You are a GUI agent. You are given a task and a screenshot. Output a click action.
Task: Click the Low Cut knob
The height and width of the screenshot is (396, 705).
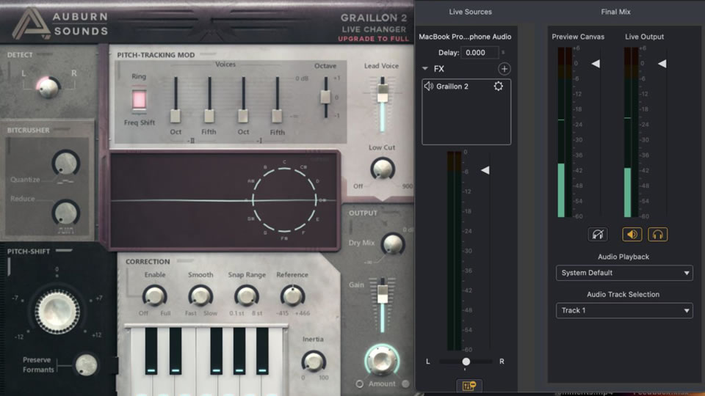(x=382, y=169)
